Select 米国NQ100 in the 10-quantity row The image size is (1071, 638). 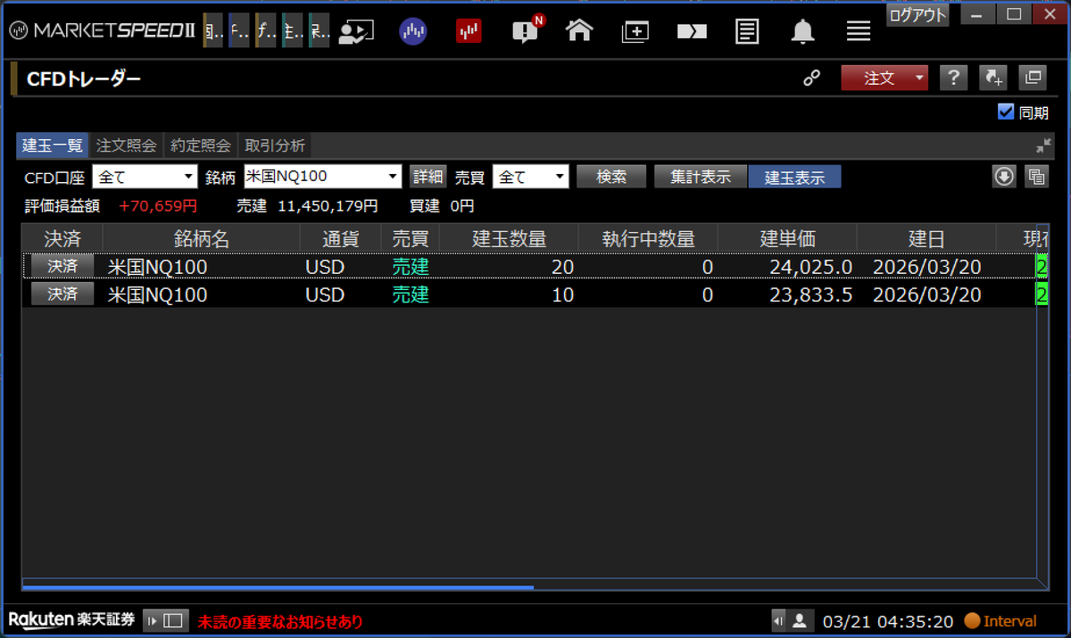(x=158, y=294)
